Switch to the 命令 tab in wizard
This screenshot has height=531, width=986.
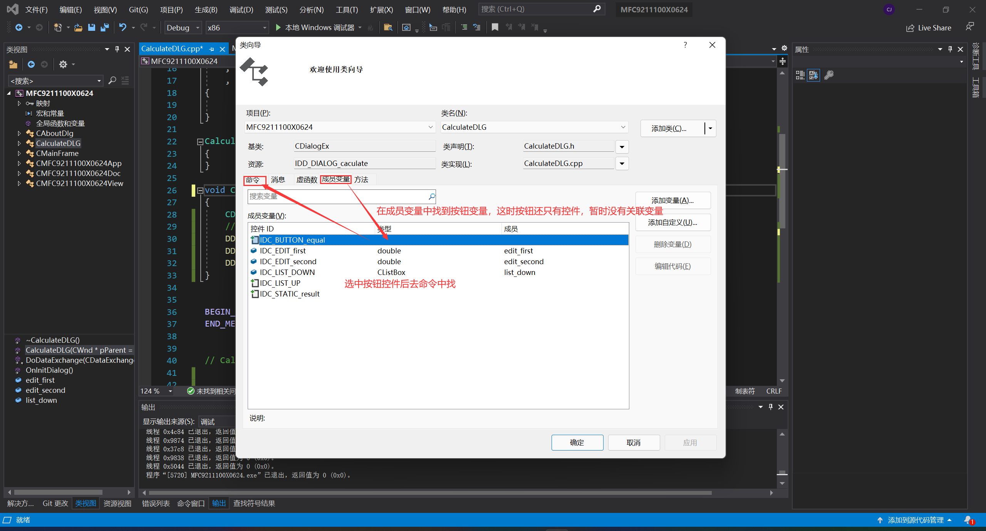[x=253, y=180]
